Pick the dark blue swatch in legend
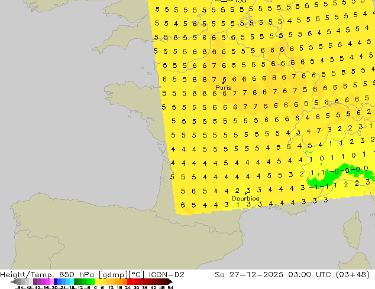The height and width of the screenshot is (289, 375). pos(56,282)
